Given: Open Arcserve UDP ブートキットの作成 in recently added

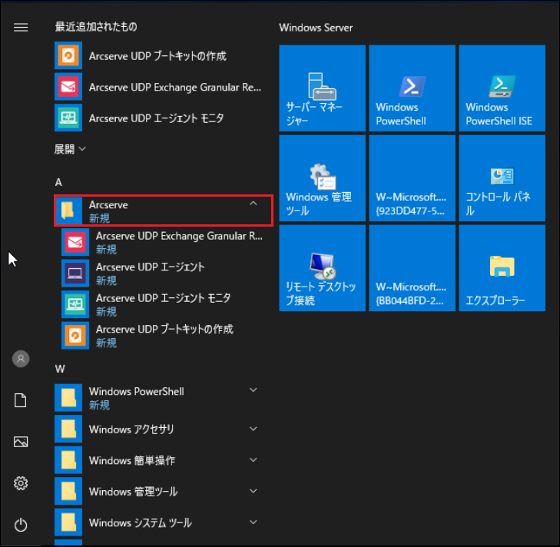Looking at the screenshot, I should tap(157, 56).
